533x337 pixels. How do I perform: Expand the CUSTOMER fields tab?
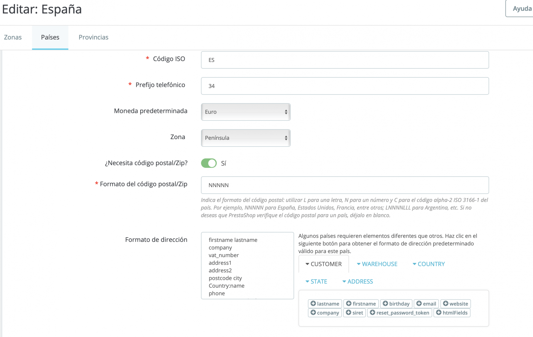click(324, 264)
